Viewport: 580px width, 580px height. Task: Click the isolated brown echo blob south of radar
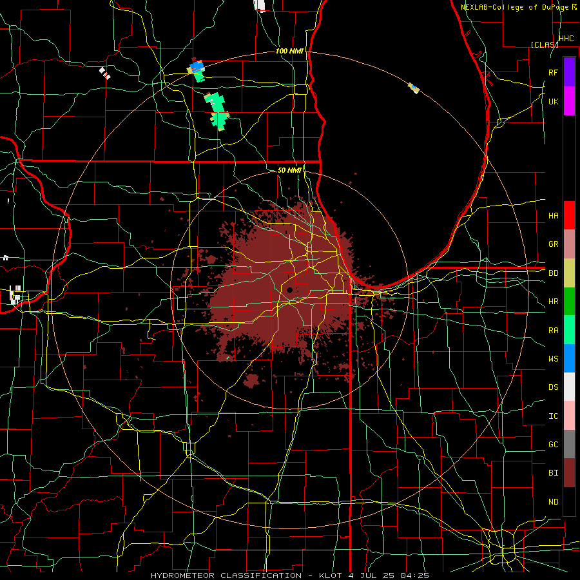(x=251, y=380)
